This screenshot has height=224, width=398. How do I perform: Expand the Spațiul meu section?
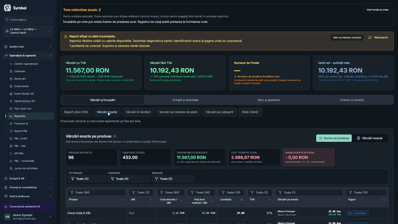click(x=28, y=47)
